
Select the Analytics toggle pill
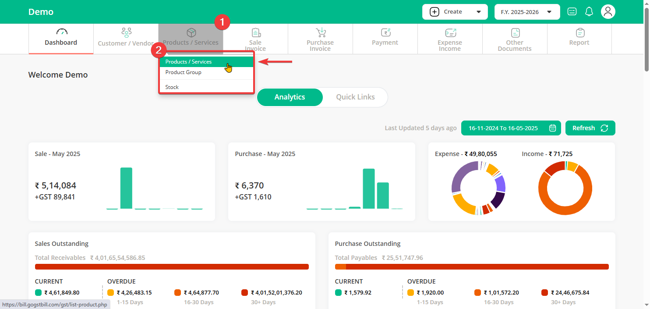pyautogui.click(x=290, y=97)
